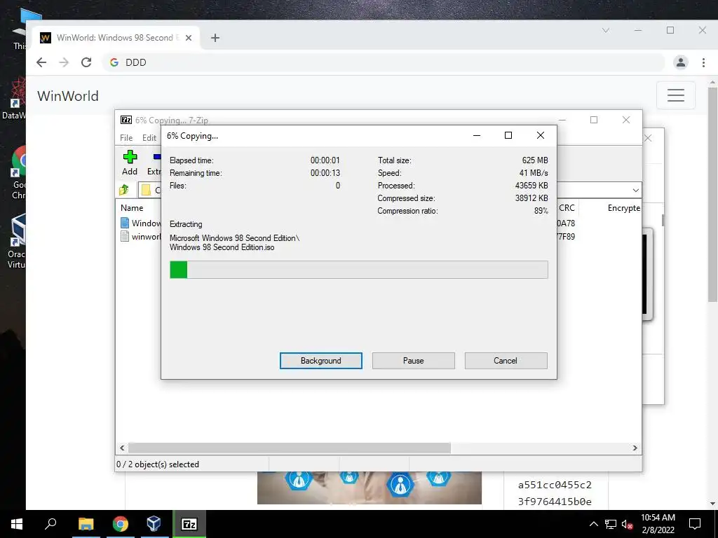Go back in Chrome
The image size is (718, 538).
tap(41, 62)
